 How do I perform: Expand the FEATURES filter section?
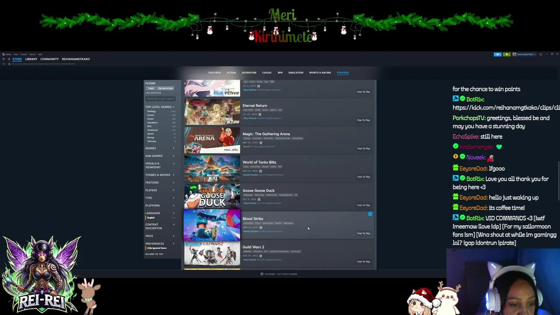coord(160,182)
